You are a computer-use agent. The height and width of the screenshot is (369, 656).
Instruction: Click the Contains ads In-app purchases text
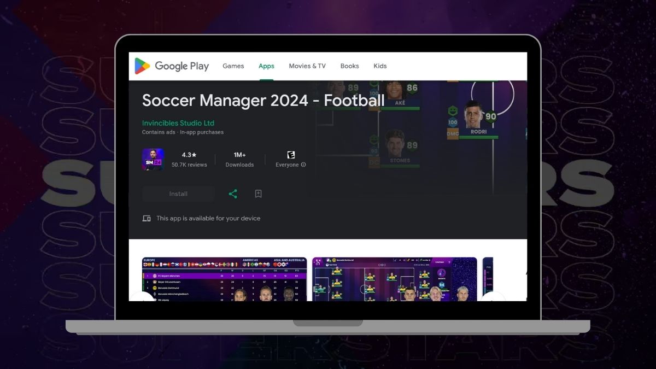click(x=183, y=132)
